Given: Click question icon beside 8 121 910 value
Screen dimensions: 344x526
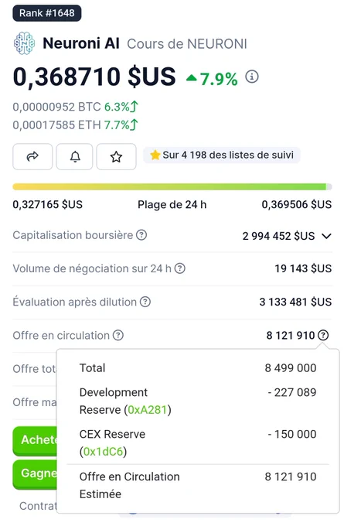Looking at the screenshot, I should click(x=323, y=335).
